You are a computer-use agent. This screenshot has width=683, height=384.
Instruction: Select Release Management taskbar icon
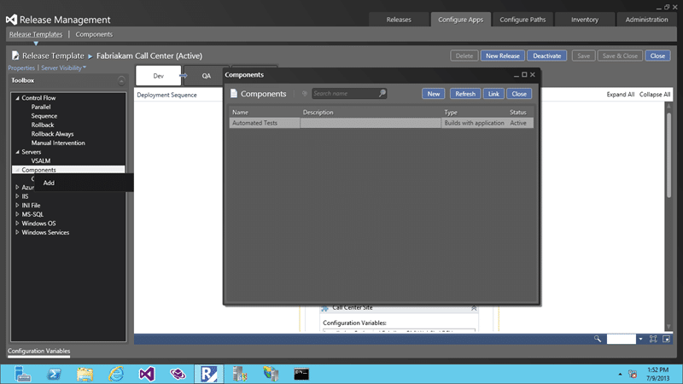pos(208,374)
